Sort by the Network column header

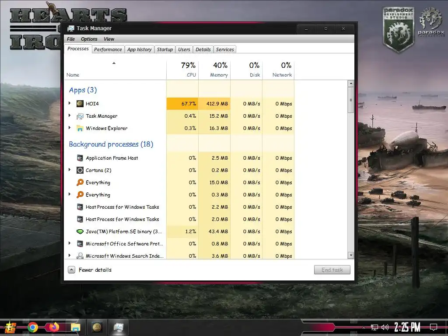[x=279, y=70]
